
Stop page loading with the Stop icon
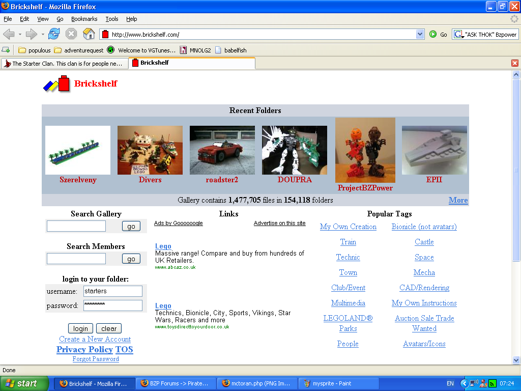[71, 35]
